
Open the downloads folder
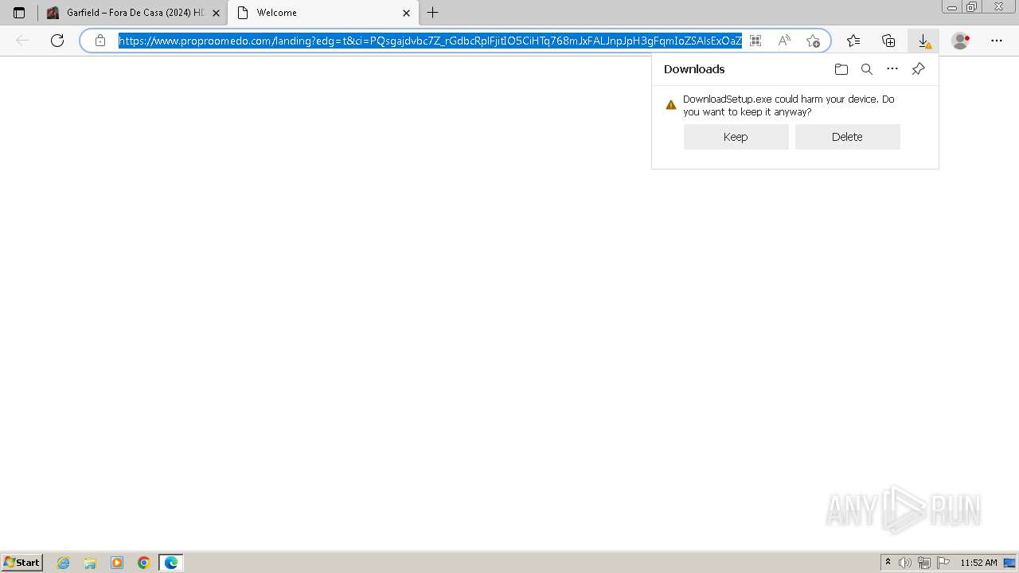[x=841, y=69]
